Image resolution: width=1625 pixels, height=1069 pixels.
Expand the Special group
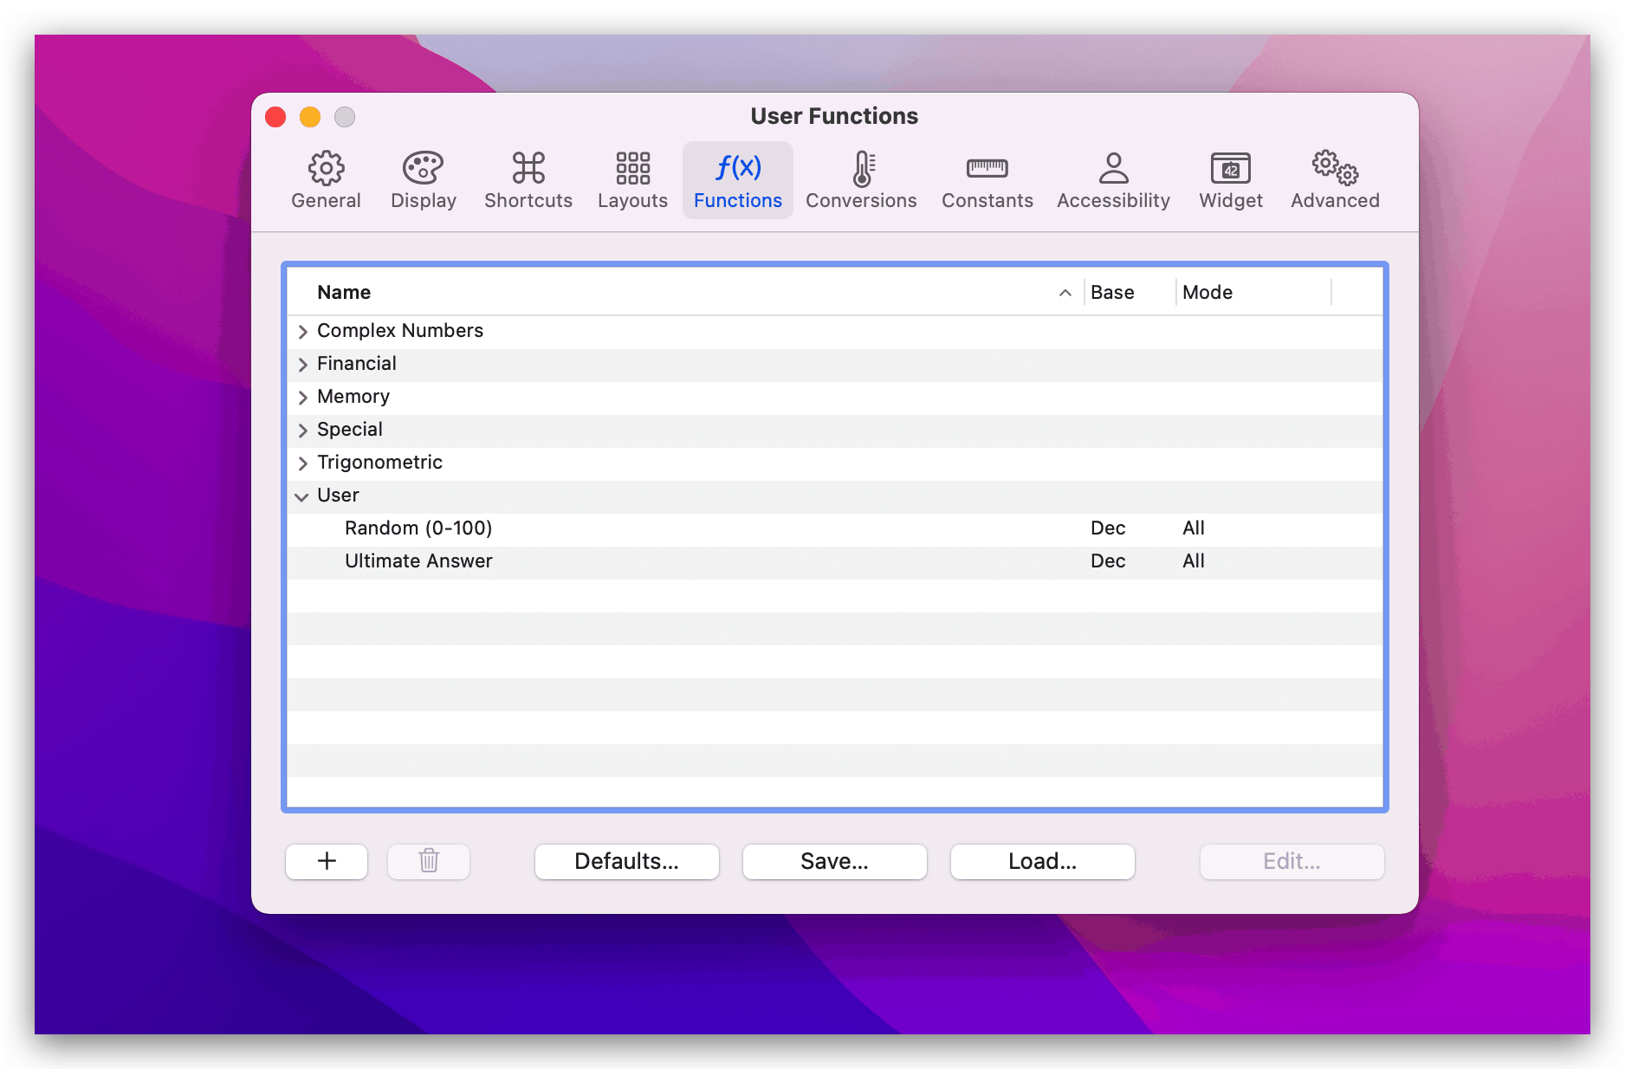pos(302,430)
